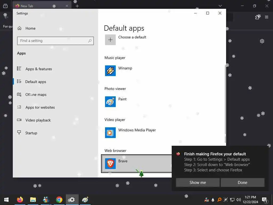Select the Firefox New Tab tab
Screen dimensions: 273x205
42,5
